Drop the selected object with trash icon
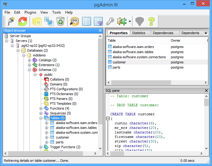The height and width of the screenshot is (166, 212). coord(60,21)
